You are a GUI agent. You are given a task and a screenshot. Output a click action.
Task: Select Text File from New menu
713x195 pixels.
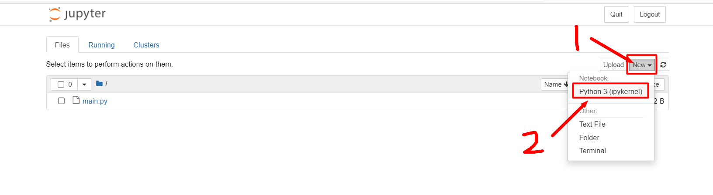click(592, 124)
